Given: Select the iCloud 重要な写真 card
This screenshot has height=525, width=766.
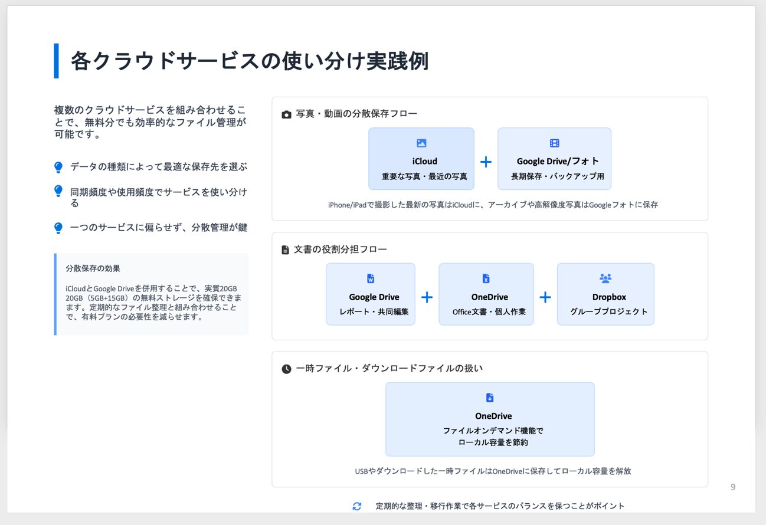Looking at the screenshot, I should tap(421, 159).
